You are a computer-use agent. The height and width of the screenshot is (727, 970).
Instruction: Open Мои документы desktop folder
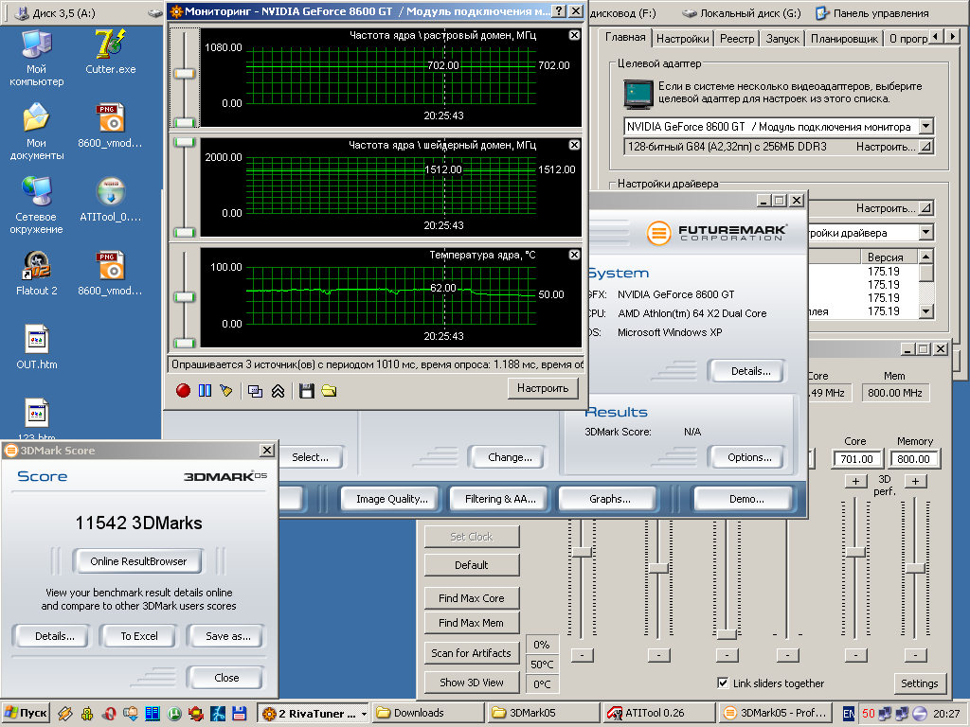[37, 132]
